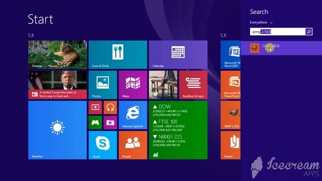
Task: Focus the search box containing gimp
Action: (278, 32)
